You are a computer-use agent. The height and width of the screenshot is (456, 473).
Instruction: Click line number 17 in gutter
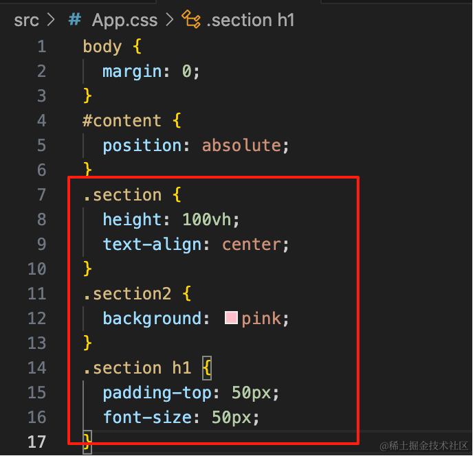37,442
